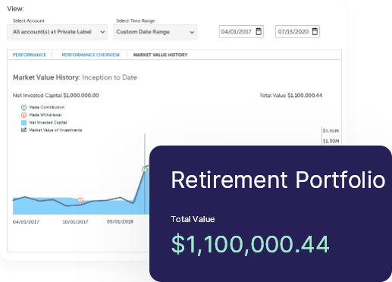Click the Total Value label on the card
392x282 pixels.
[x=193, y=219]
